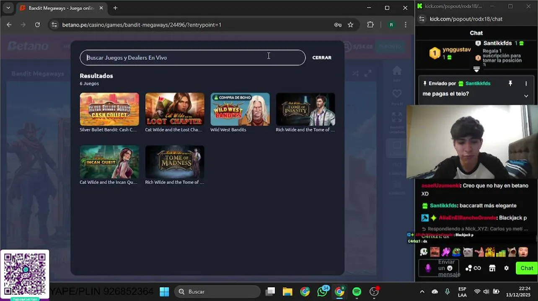This screenshot has height=301, width=538.
Task: View site information icon in address bar
Action: (54, 25)
